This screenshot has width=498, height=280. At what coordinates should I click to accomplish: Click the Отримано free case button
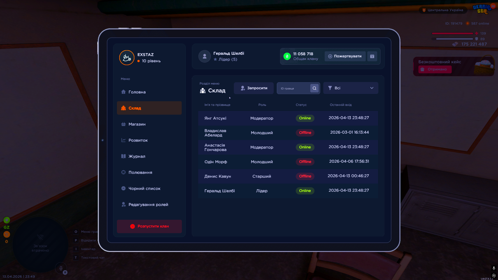pos(435,69)
